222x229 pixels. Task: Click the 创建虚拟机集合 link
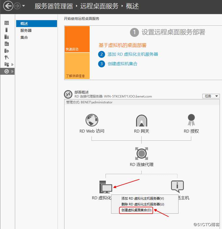(x=123, y=64)
